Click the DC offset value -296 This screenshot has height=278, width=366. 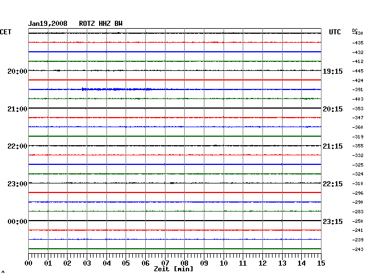[358, 194]
